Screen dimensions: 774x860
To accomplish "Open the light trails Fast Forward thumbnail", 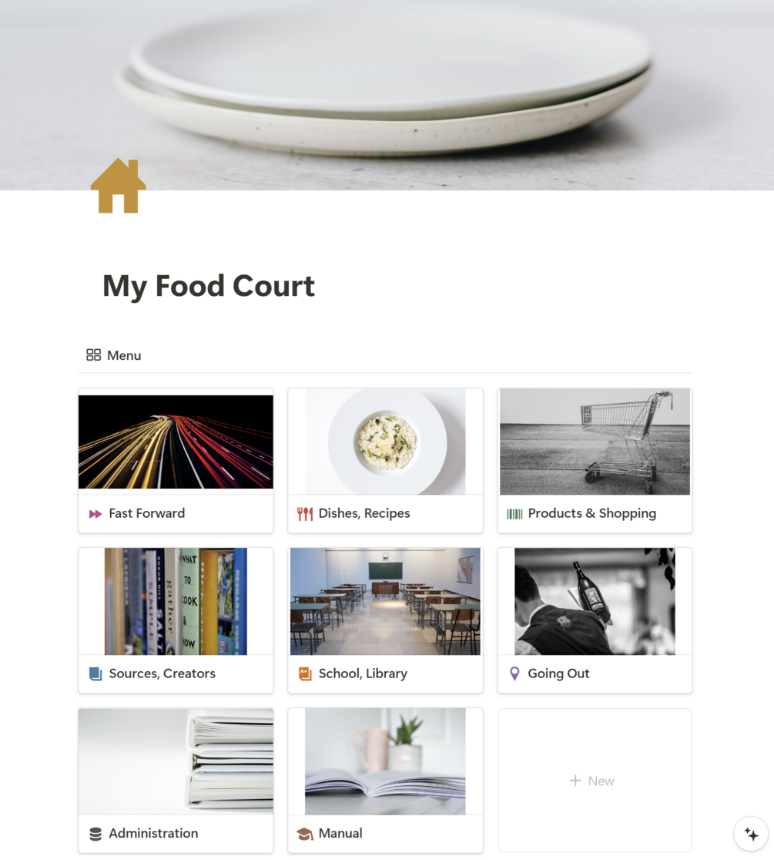I will click(176, 442).
